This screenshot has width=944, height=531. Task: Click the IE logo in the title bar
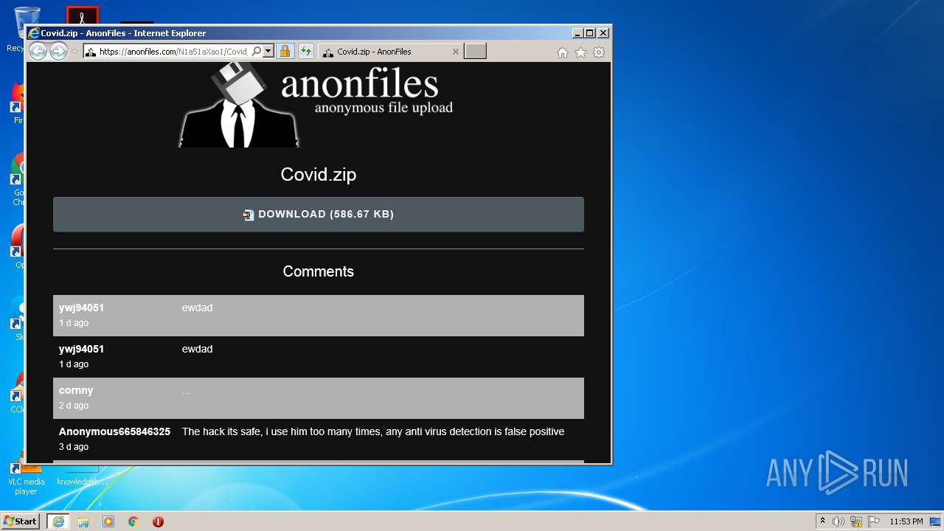pyautogui.click(x=33, y=33)
